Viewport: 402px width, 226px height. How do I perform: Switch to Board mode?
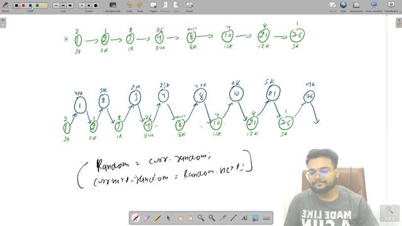[x=332, y=7]
